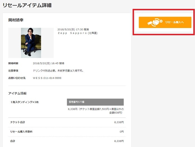Click the リセール購入手数料 fee row

coord(67,132)
